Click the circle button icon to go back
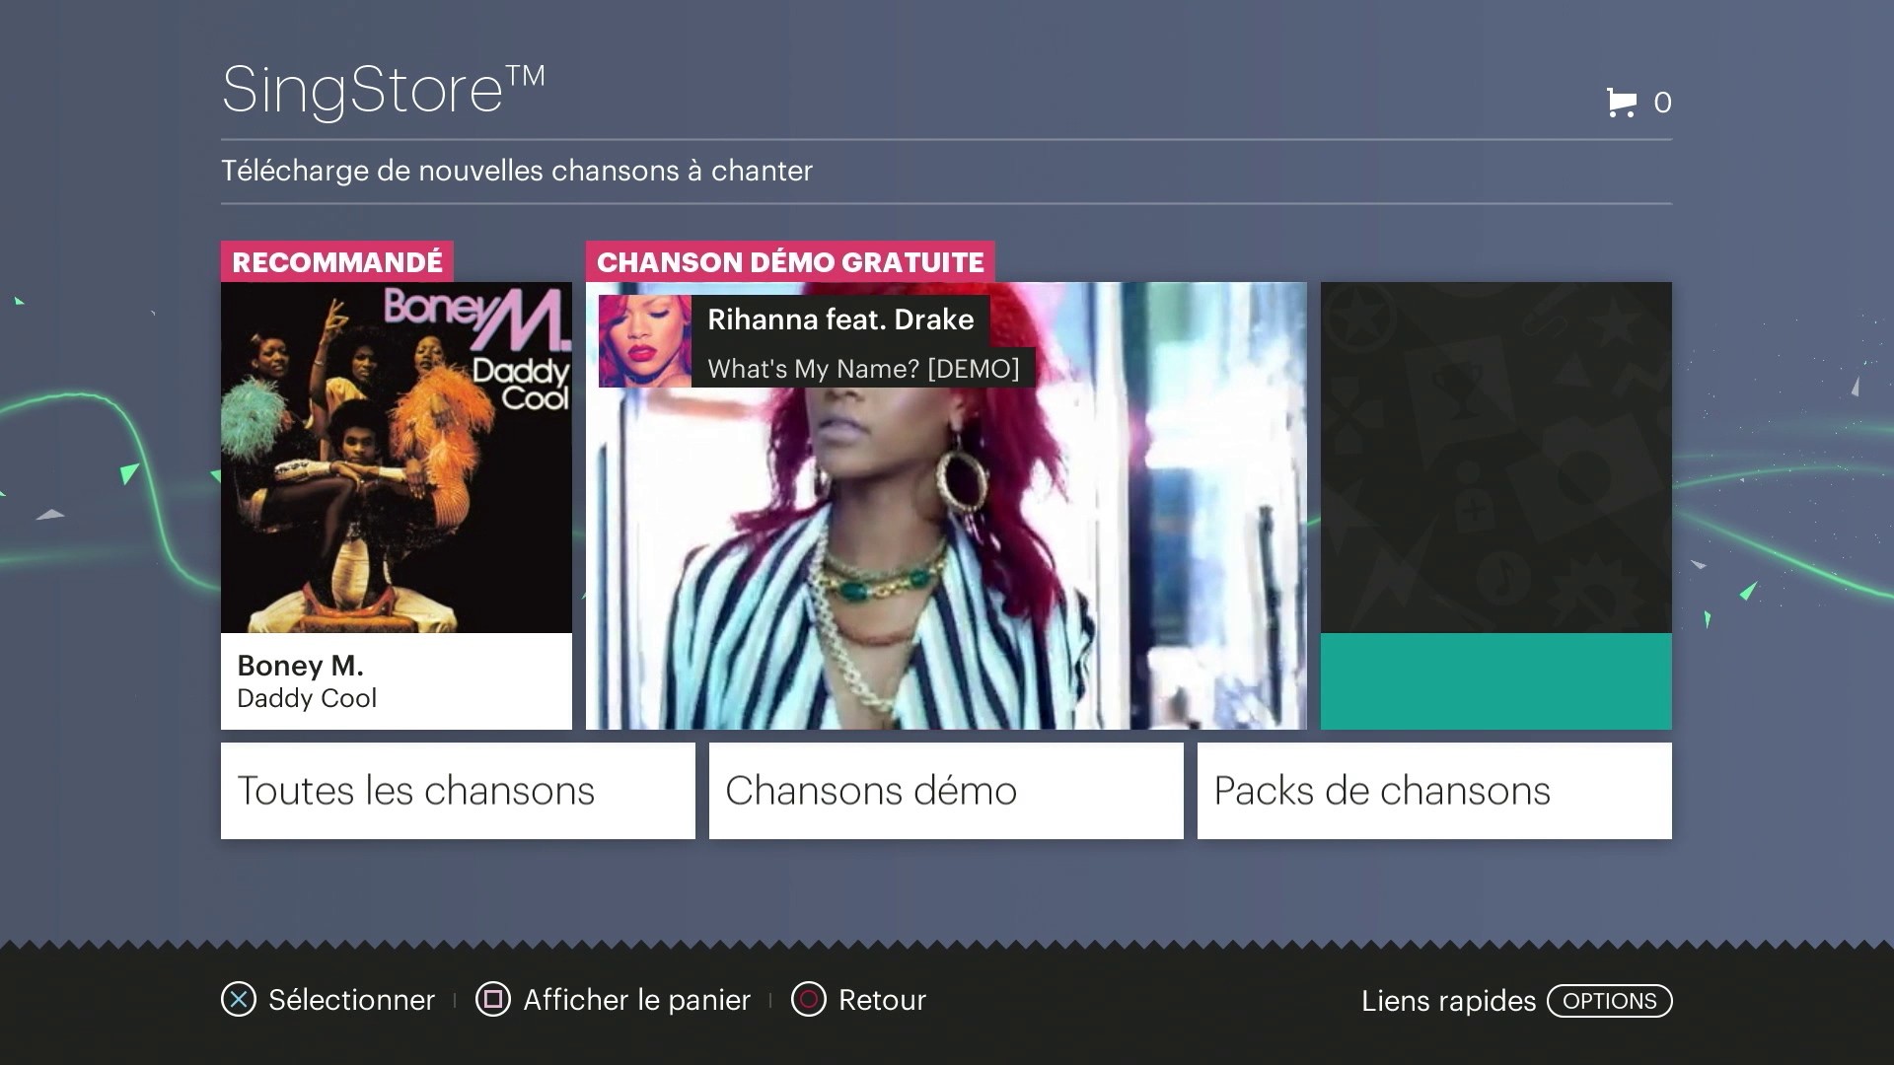The image size is (1894, 1065). (808, 1000)
